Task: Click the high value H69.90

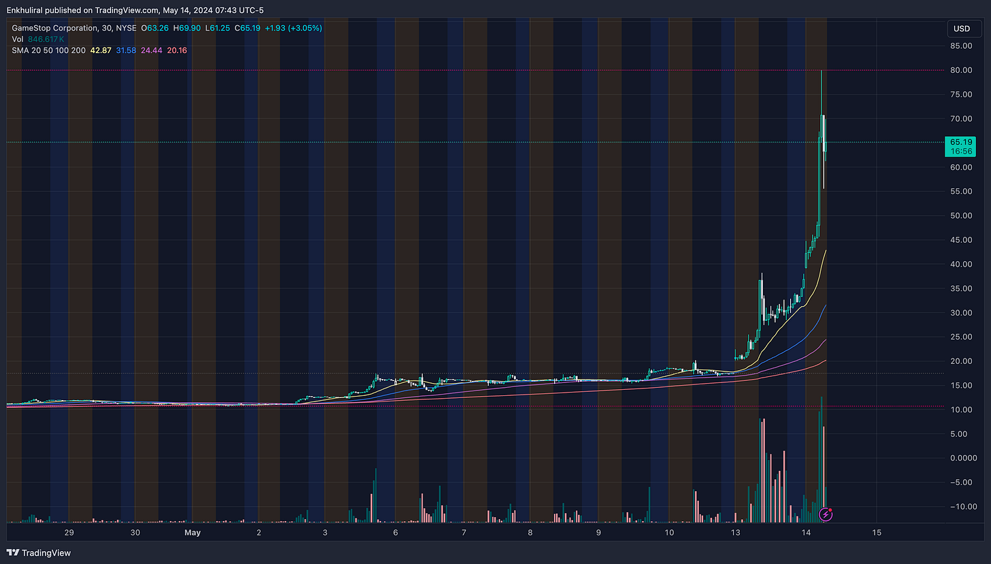Action: [x=188, y=28]
